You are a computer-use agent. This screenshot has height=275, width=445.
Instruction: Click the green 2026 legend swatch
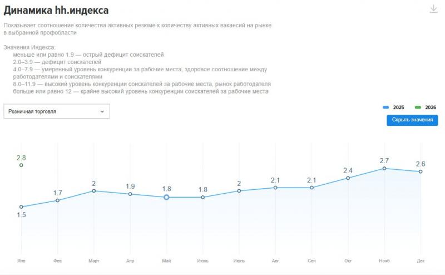(x=418, y=107)
